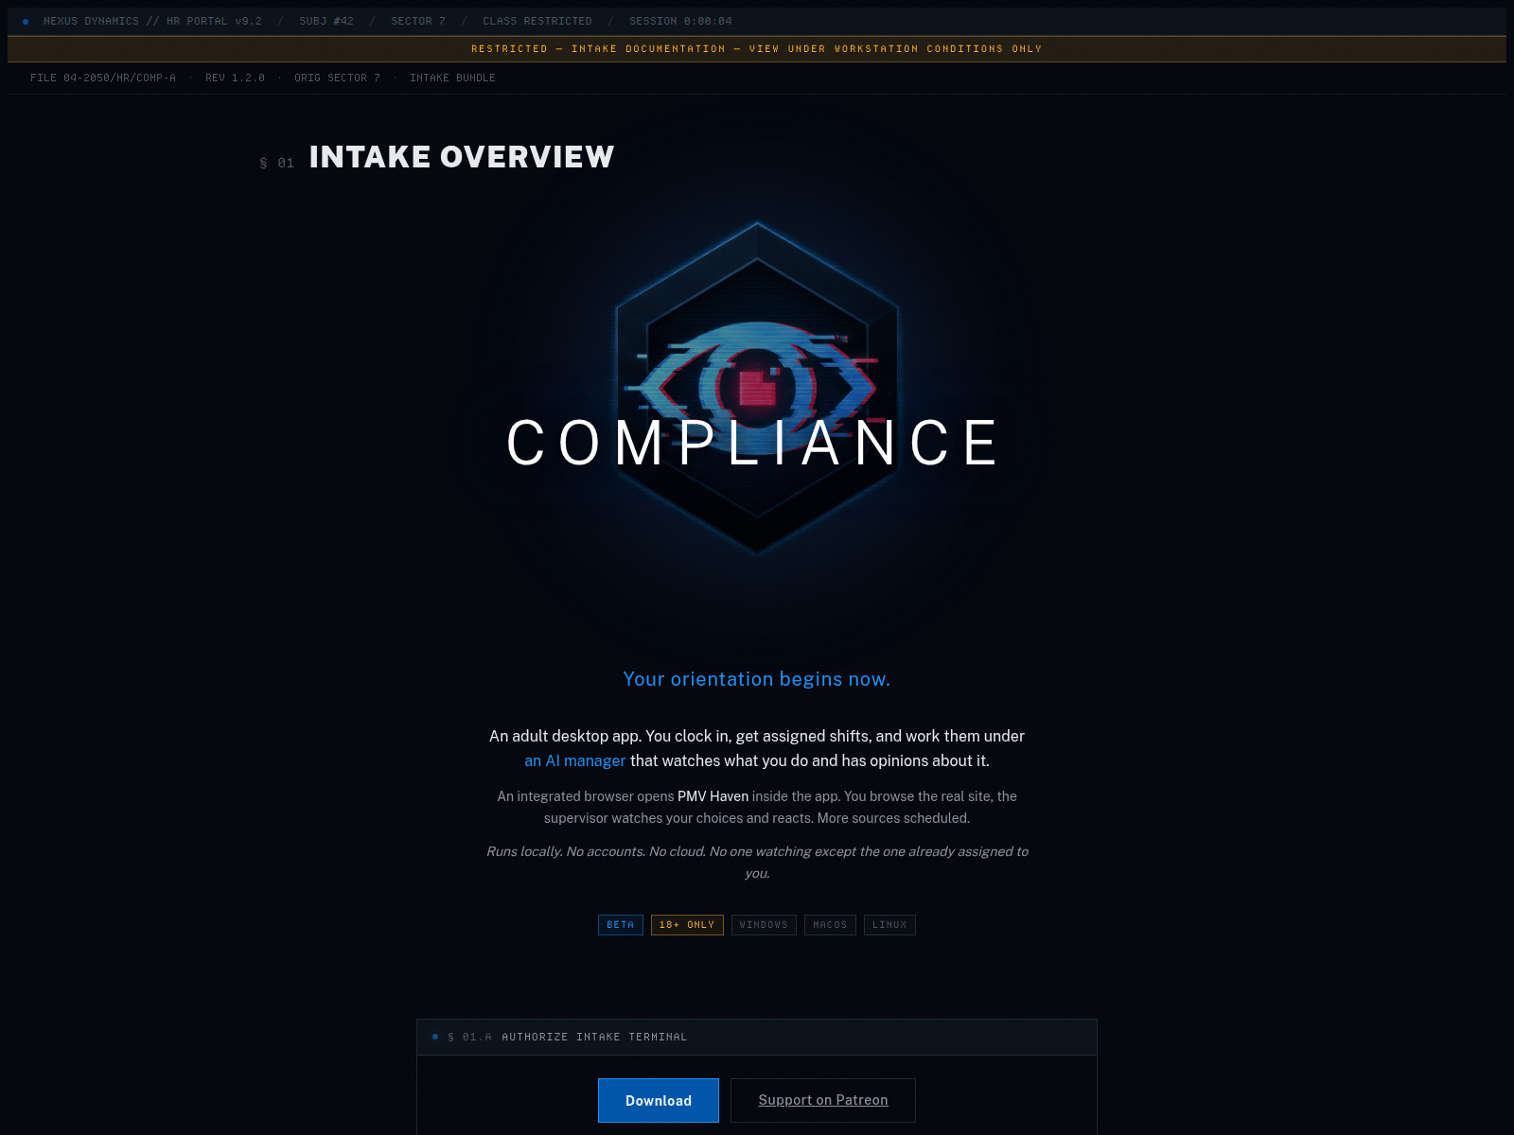The height and width of the screenshot is (1135, 1514).
Task: Click the '§ 01' section number
Action: coord(276,163)
